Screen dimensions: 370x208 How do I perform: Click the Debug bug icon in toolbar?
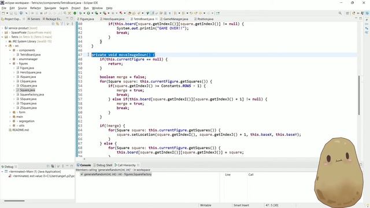coord(81,13)
